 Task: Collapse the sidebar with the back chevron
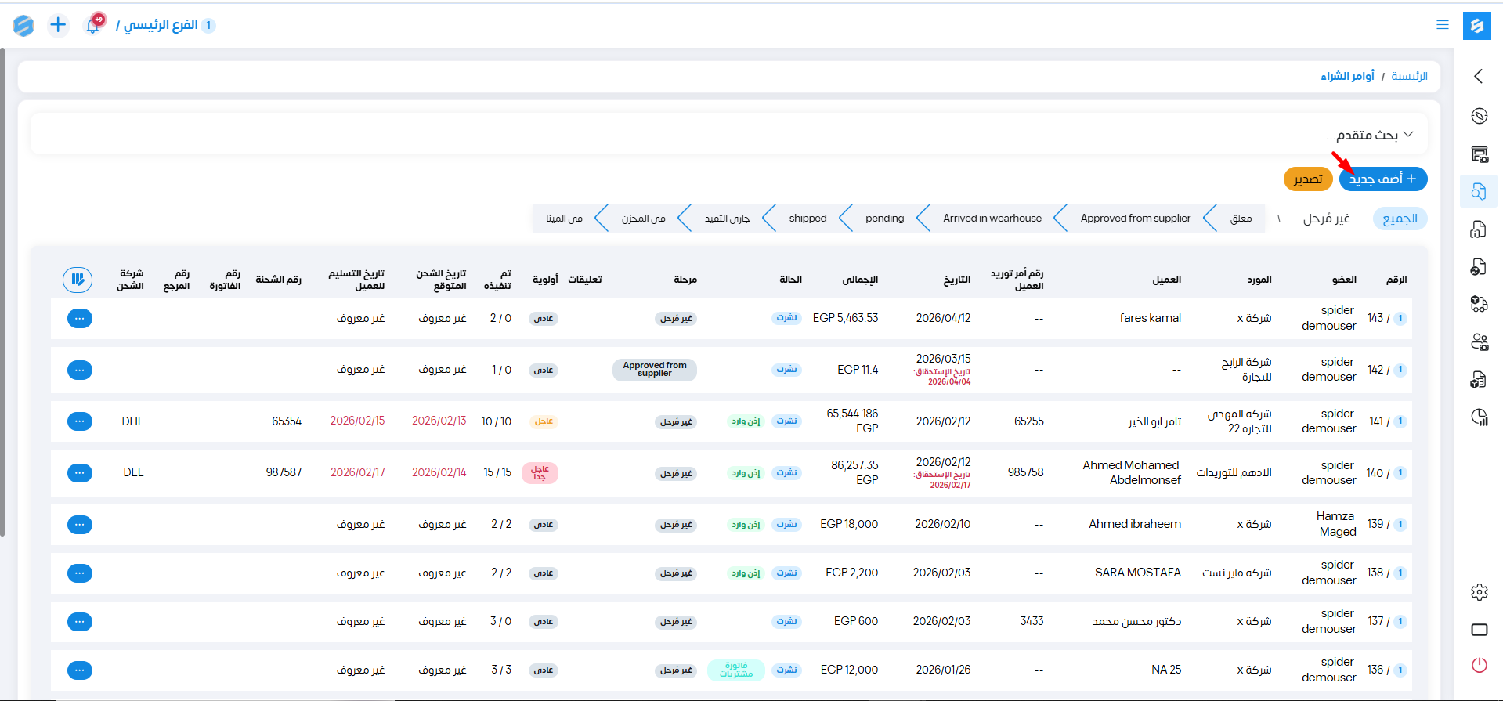point(1479,76)
